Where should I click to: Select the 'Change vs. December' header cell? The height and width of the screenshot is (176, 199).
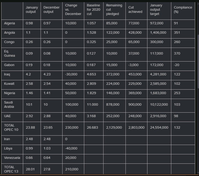tap(73, 10)
